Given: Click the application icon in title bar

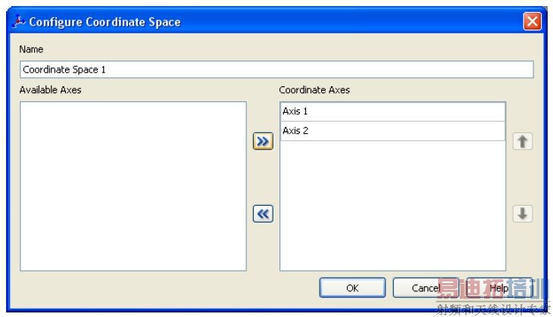Looking at the screenshot, I should pyautogui.click(x=20, y=21).
